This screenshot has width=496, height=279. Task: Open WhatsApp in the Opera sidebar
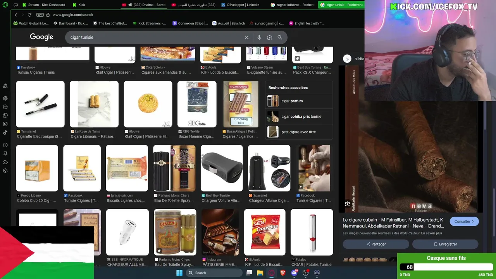5,115
